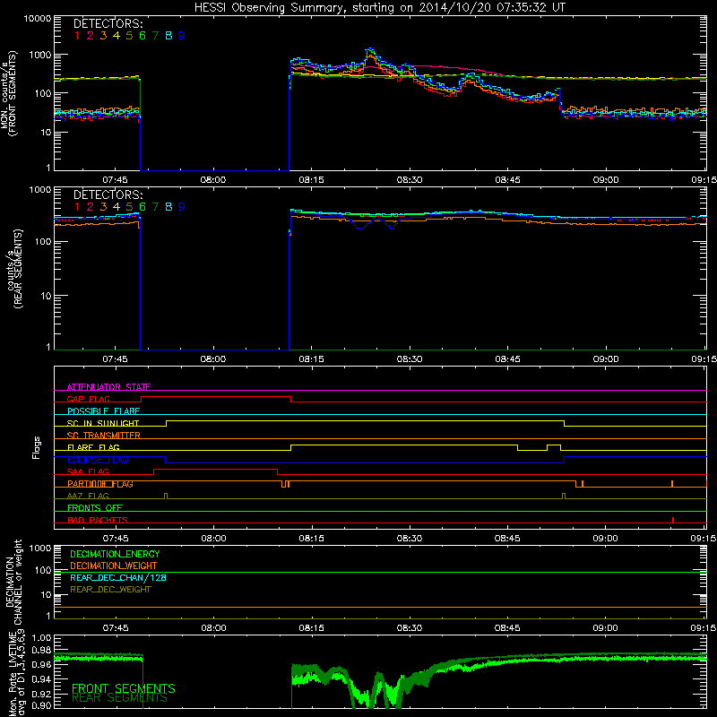The image size is (717, 717).
Task: Select red detector 1 in front segments legend
Action: 77,35
